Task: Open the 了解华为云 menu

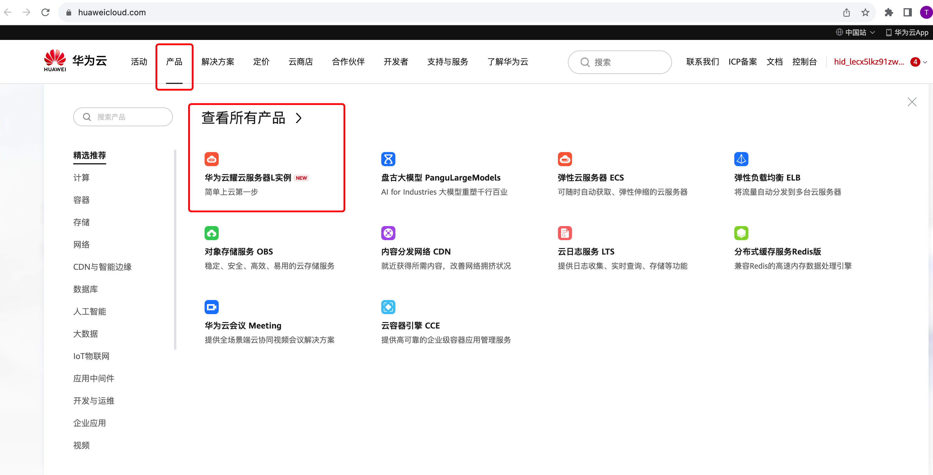Action: [x=507, y=62]
